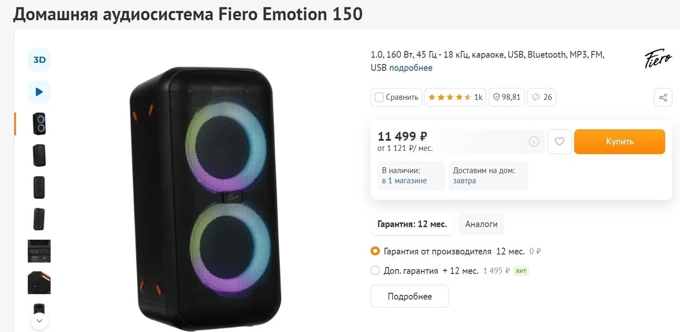Click the Fiero brand logo

(x=658, y=59)
